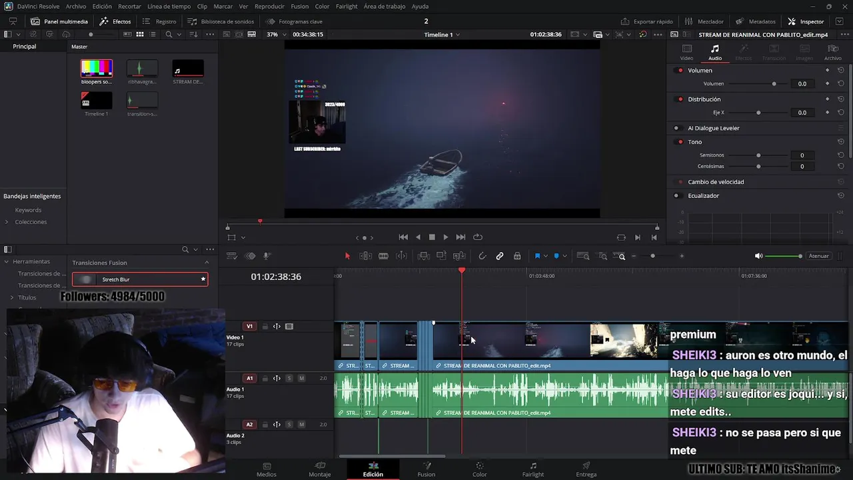
Task: Solo the Audio 1 track (S button)
Action: [x=289, y=379]
